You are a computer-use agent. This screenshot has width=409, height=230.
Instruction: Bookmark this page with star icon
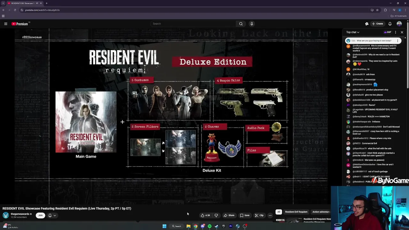377,10
